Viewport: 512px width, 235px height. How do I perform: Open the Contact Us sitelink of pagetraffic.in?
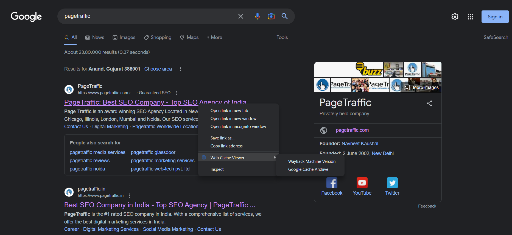coord(209,229)
